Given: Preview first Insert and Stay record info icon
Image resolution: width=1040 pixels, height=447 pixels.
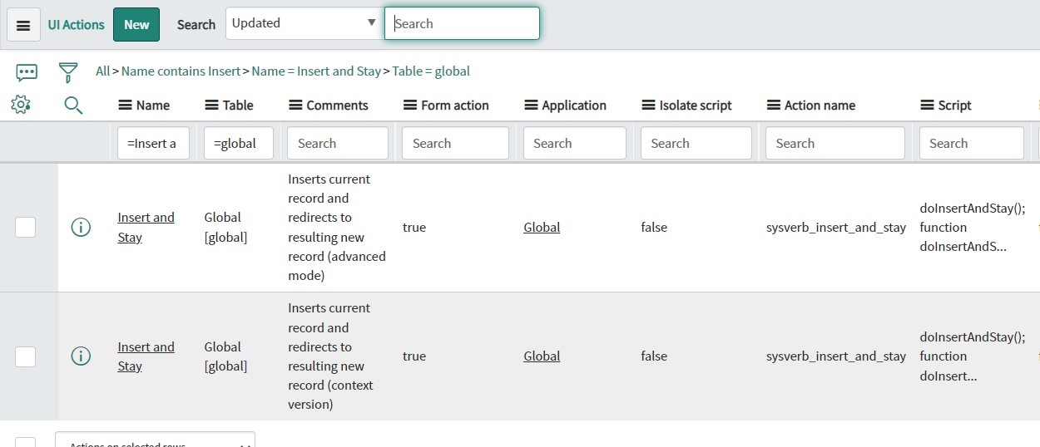Looking at the screenshot, I should click(x=81, y=227).
